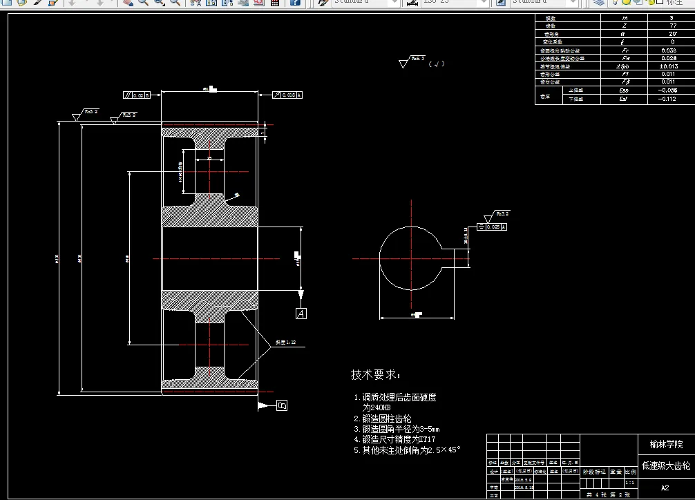Select the datum 'A' box on section view
Viewport: 695px width, 500px height.
pyautogui.click(x=301, y=314)
